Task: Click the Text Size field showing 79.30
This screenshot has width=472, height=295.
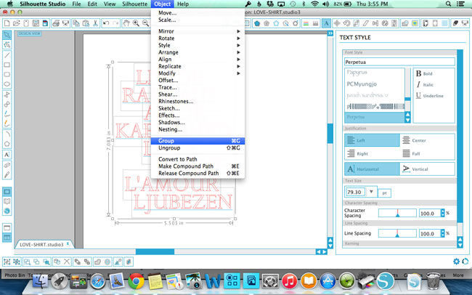Action: (x=356, y=192)
